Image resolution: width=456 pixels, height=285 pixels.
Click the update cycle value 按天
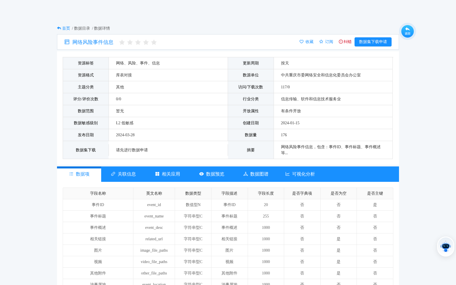tap(285, 63)
